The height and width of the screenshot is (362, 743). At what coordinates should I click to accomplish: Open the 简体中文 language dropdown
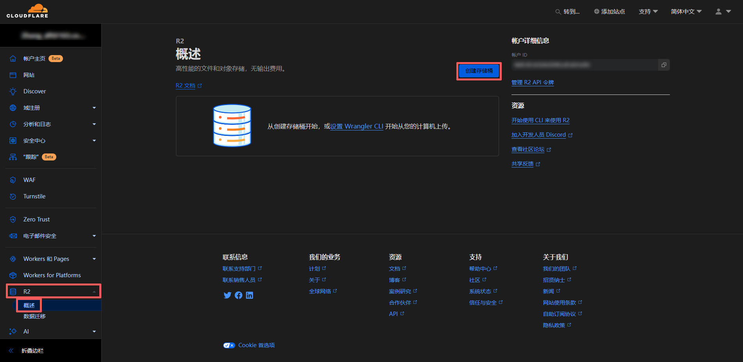coord(686,12)
